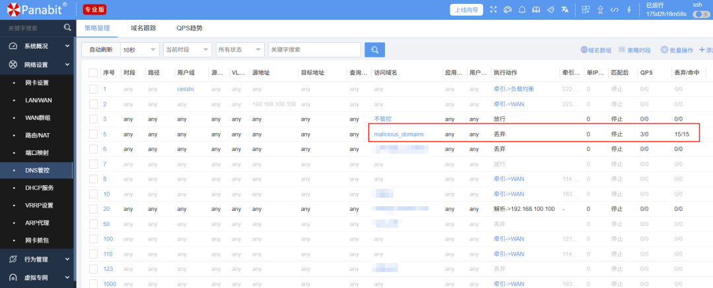Viewport: 713px width, 288px height.
Task: Click the 系统概况 gauge icon
Action: pos(13,46)
